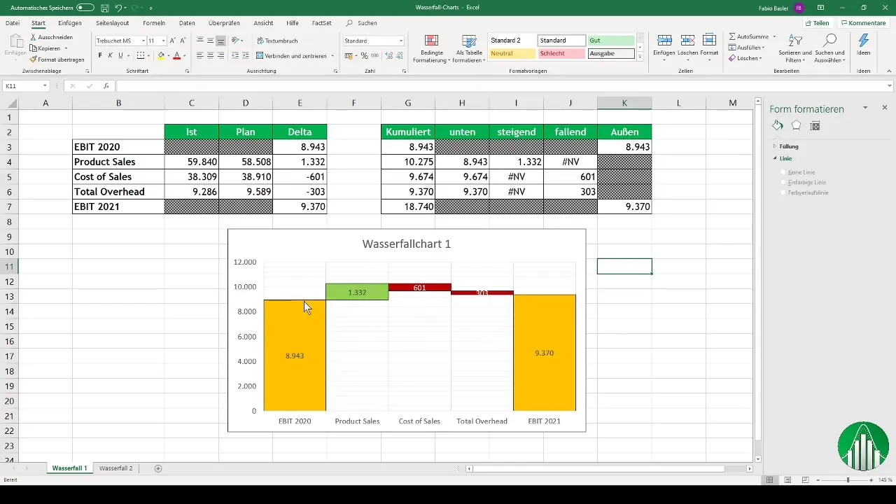Toggle underline (U) formatting

[x=120, y=55]
